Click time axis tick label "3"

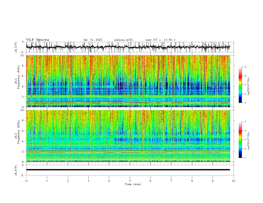point(88,181)
